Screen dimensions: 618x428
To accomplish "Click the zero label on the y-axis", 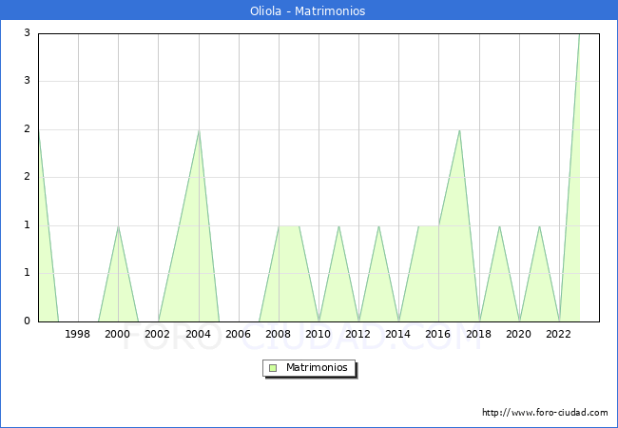I will [28, 321].
